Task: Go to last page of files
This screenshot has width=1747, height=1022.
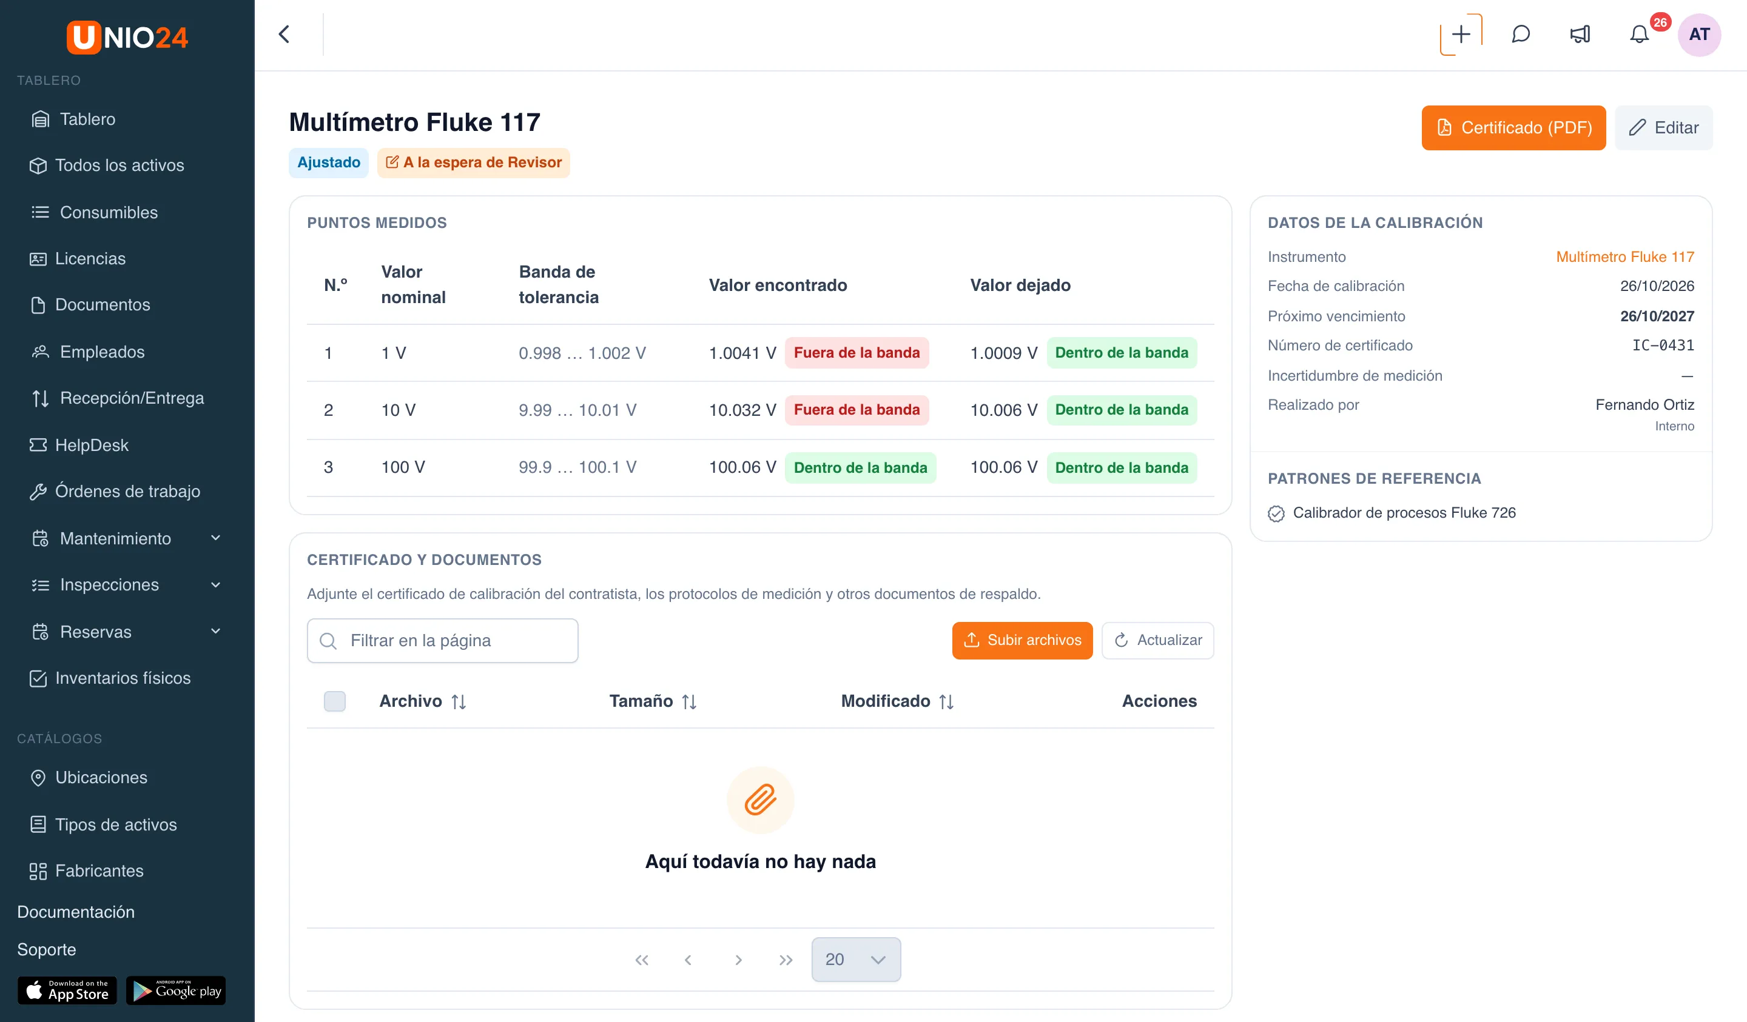Action: tap(786, 960)
